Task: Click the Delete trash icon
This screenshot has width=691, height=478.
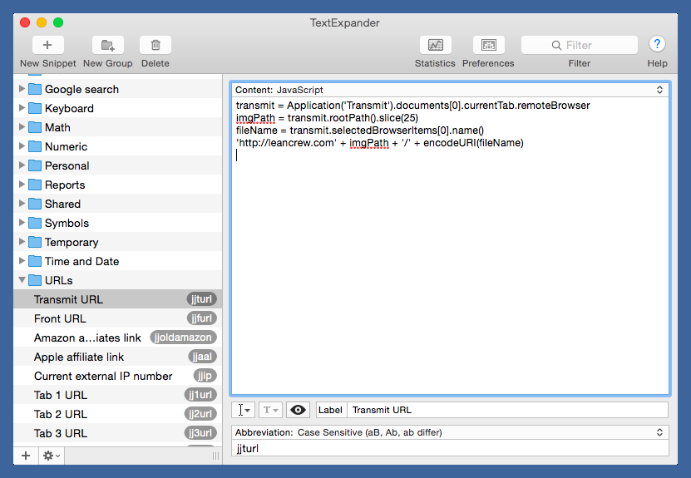Action: click(155, 45)
